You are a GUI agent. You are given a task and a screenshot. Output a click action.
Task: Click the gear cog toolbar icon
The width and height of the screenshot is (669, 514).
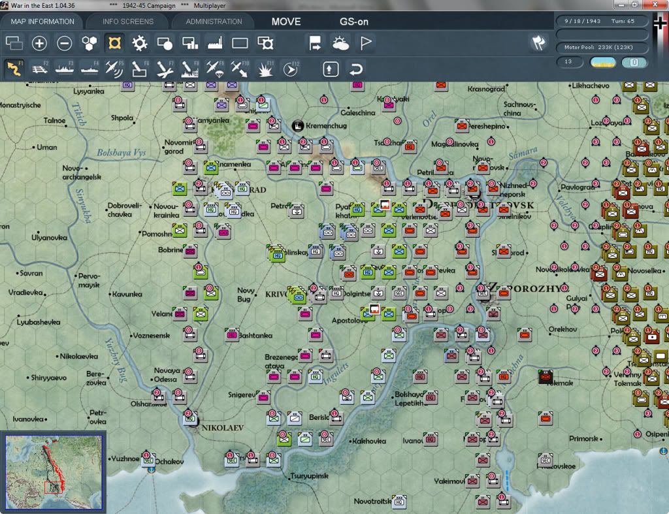140,43
